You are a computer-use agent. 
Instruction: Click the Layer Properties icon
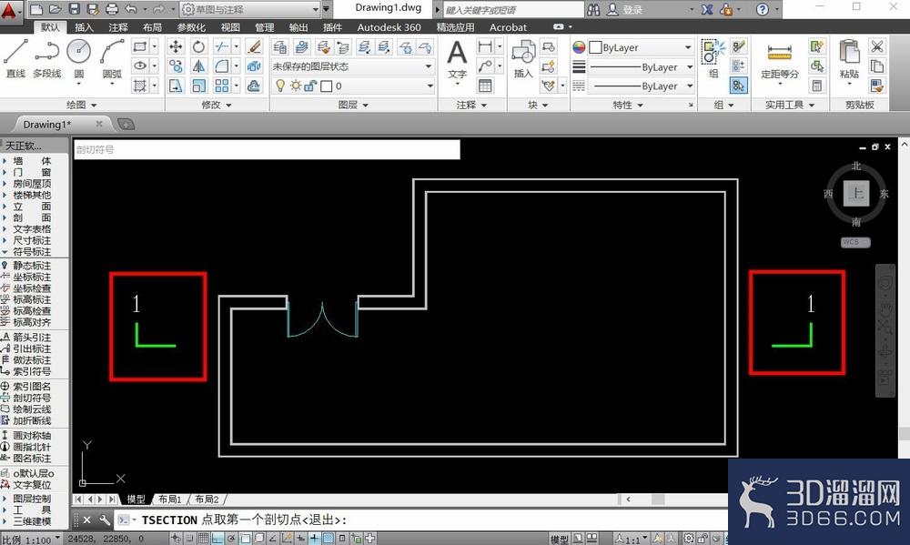point(279,46)
